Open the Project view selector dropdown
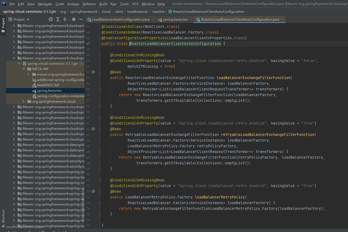348x232 pixels. pyautogui.click(x=19, y=19)
